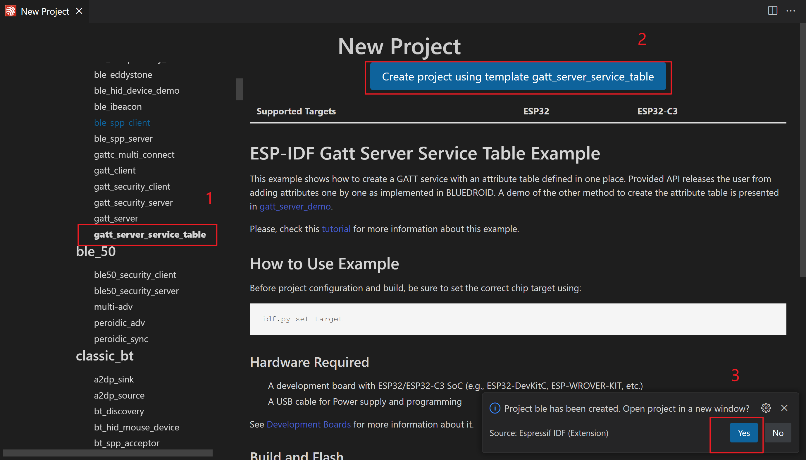
Task: Click the How to Use Example heading
Action: tap(324, 264)
